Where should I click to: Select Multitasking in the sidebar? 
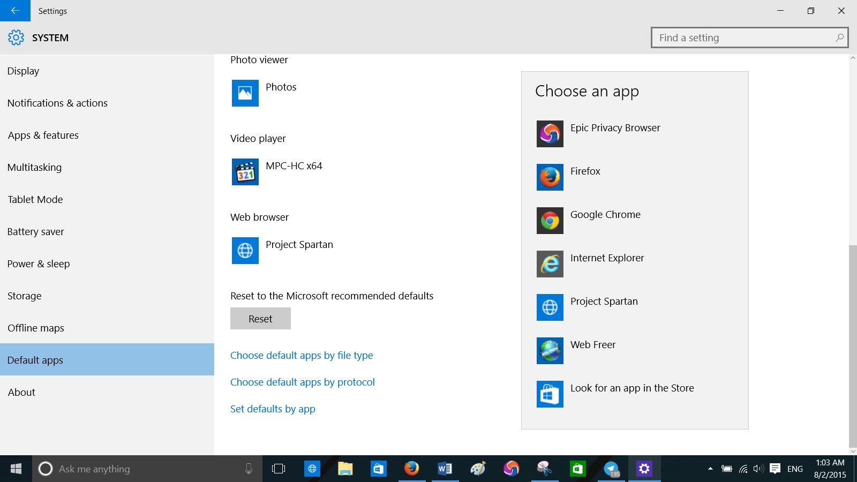tap(107, 167)
